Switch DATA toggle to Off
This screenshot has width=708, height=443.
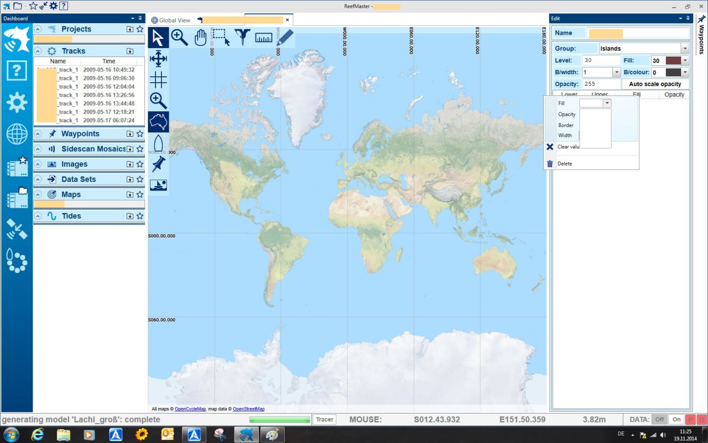(x=659, y=420)
